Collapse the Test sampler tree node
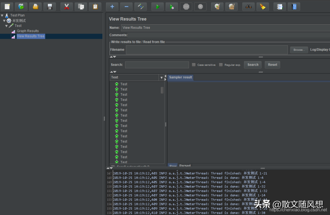The width and height of the screenshot is (330, 215). point(6,26)
